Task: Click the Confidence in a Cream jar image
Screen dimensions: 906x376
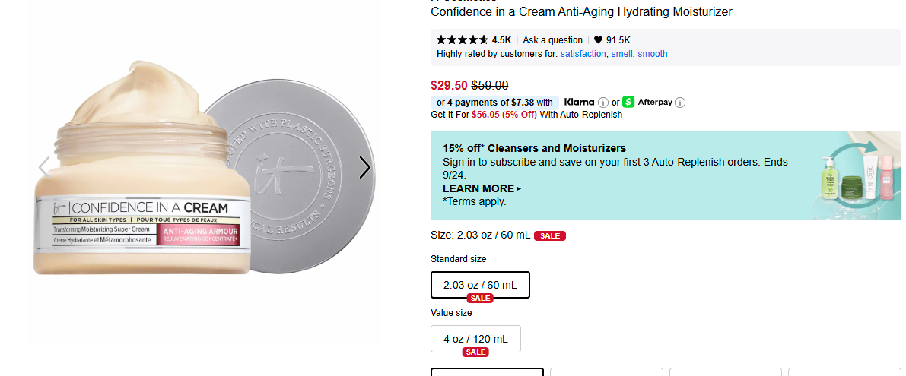Action: click(141, 182)
